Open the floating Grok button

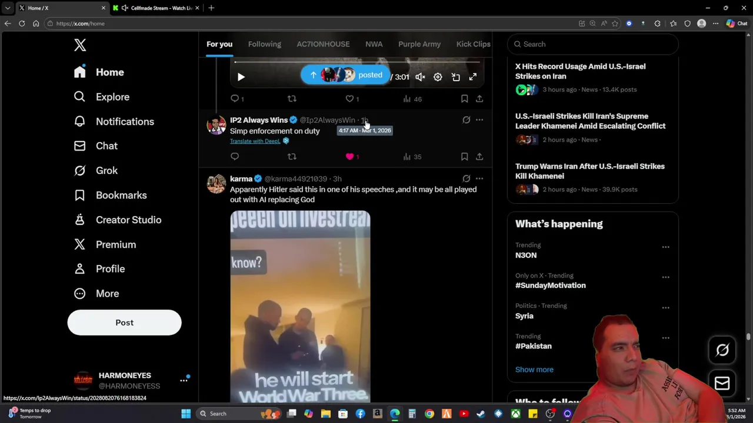pos(722,350)
